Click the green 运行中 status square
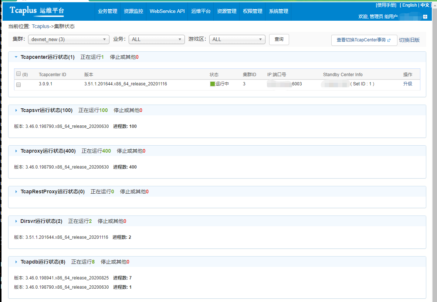437x302 pixels. coord(213,84)
